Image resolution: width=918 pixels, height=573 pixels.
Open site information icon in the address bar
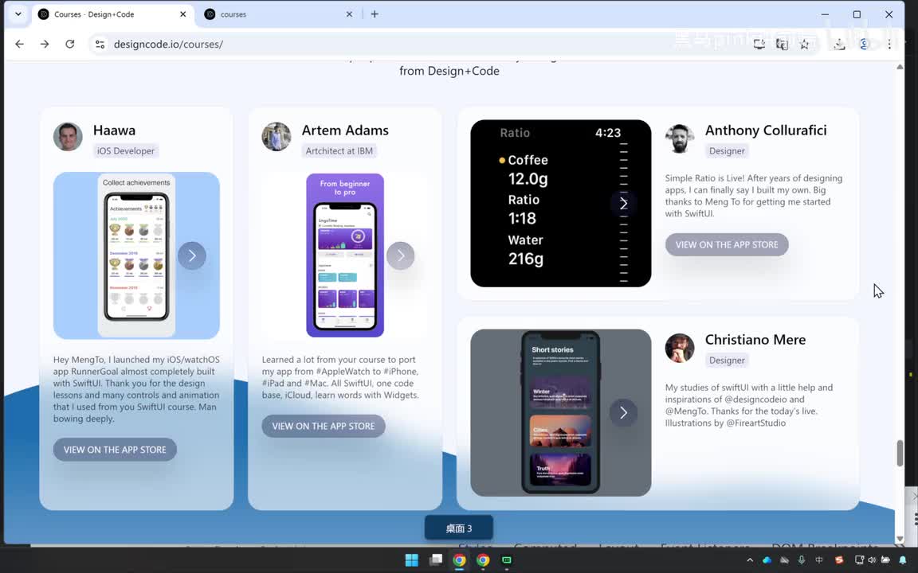coord(100,44)
